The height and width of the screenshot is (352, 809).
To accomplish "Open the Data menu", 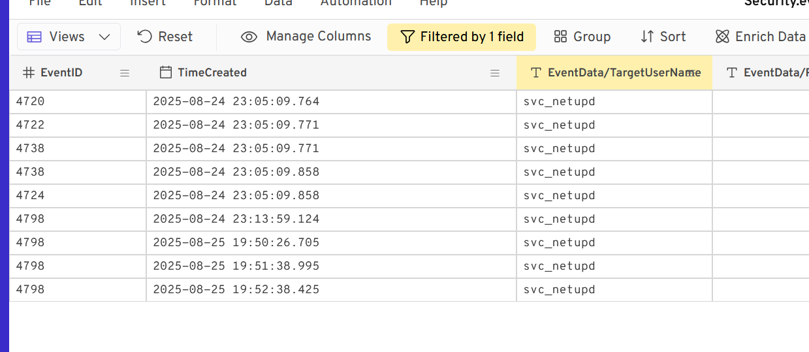I will pyautogui.click(x=278, y=3).
